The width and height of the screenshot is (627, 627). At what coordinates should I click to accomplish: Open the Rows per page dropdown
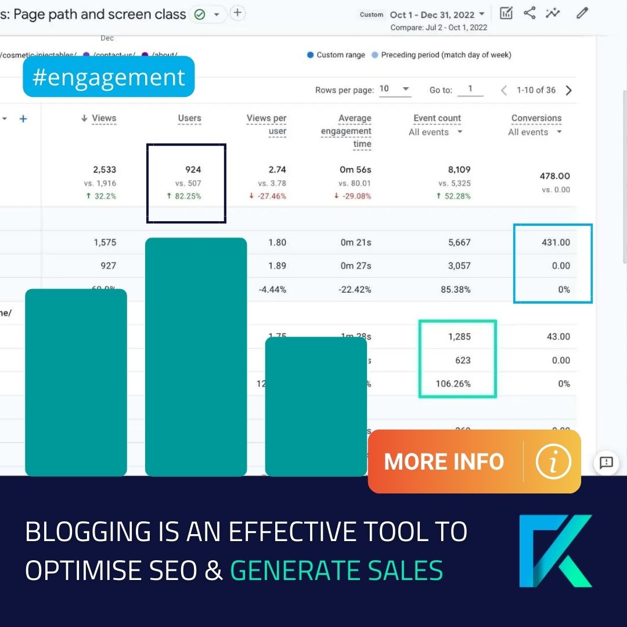pos(395,90)
